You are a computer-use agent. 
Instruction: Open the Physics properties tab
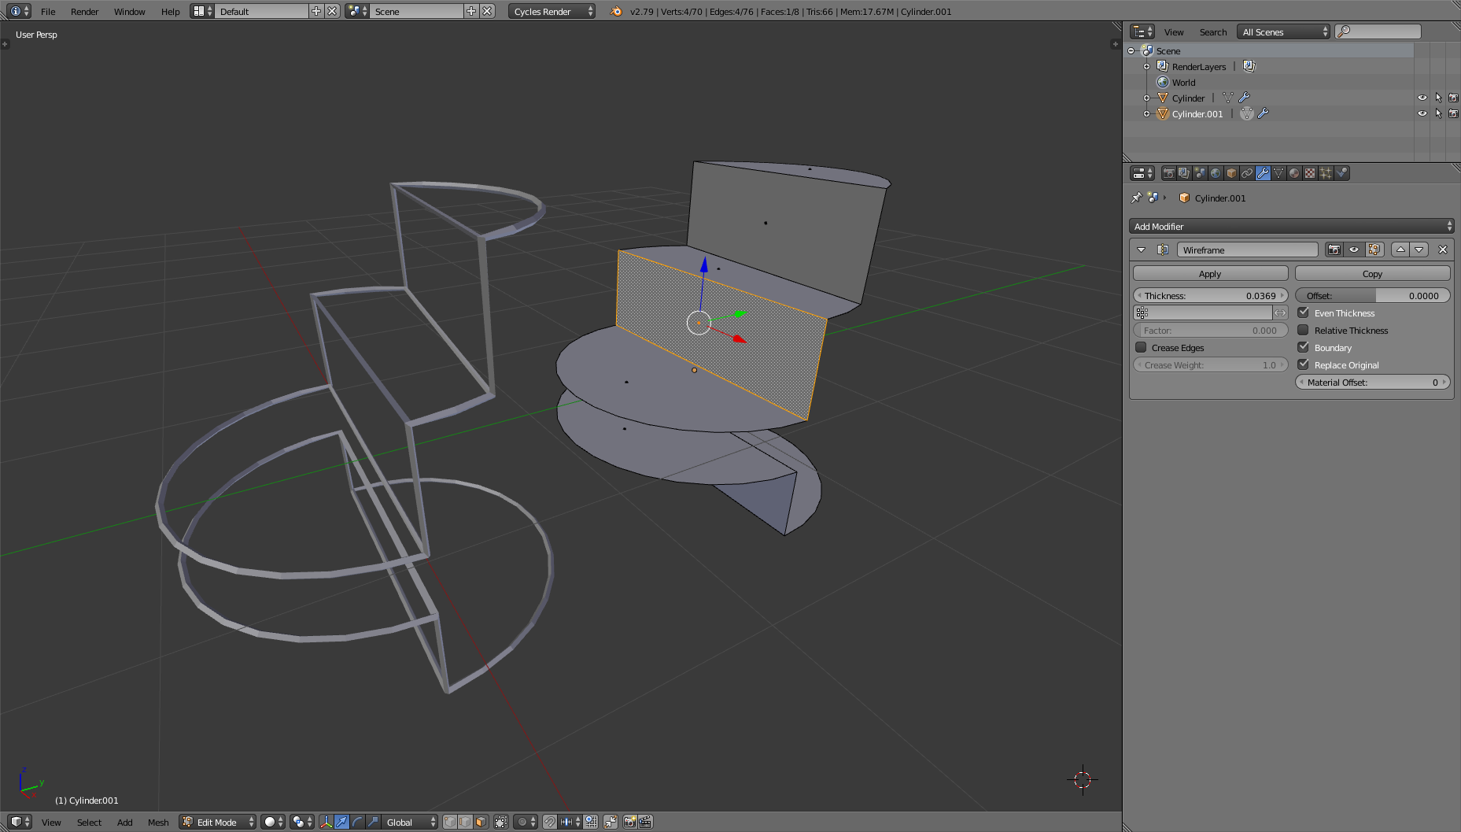pos(1341,173)
